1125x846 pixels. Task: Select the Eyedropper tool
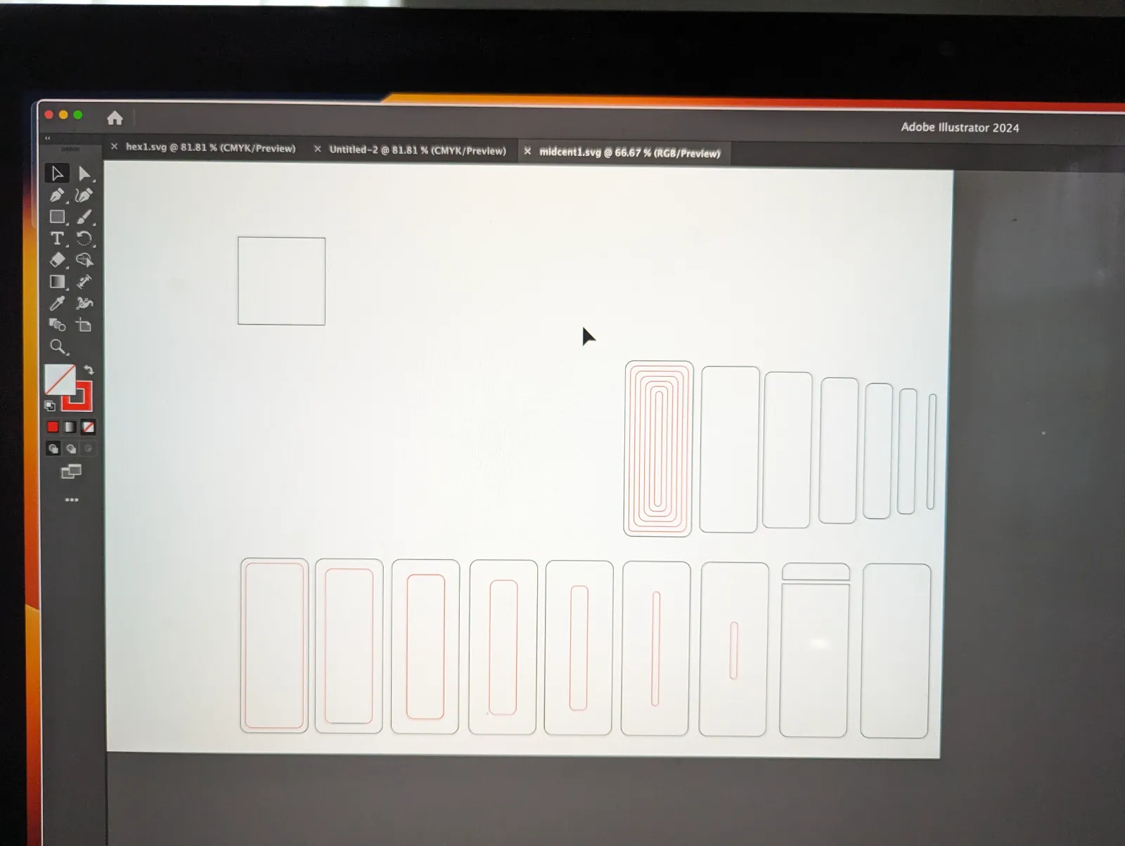click(57, 304)
